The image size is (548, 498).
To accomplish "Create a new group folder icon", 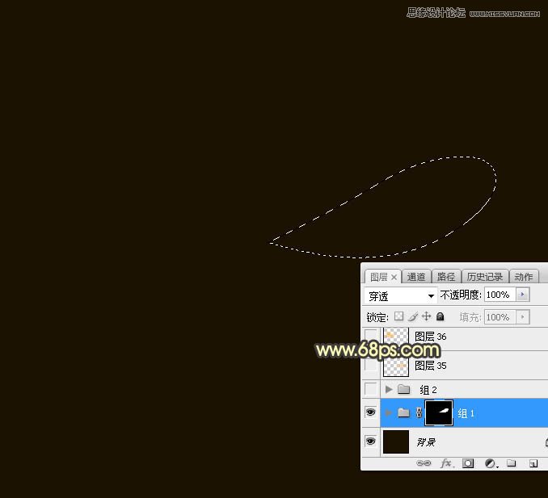I will tap(512, 463).
